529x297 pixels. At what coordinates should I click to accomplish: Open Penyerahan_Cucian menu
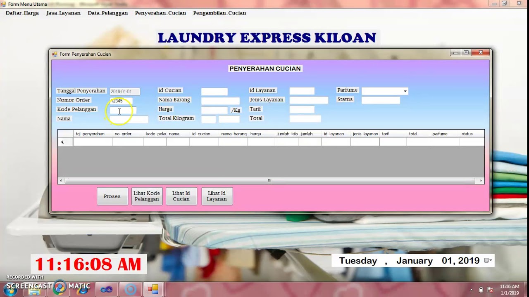coord(160,13)
